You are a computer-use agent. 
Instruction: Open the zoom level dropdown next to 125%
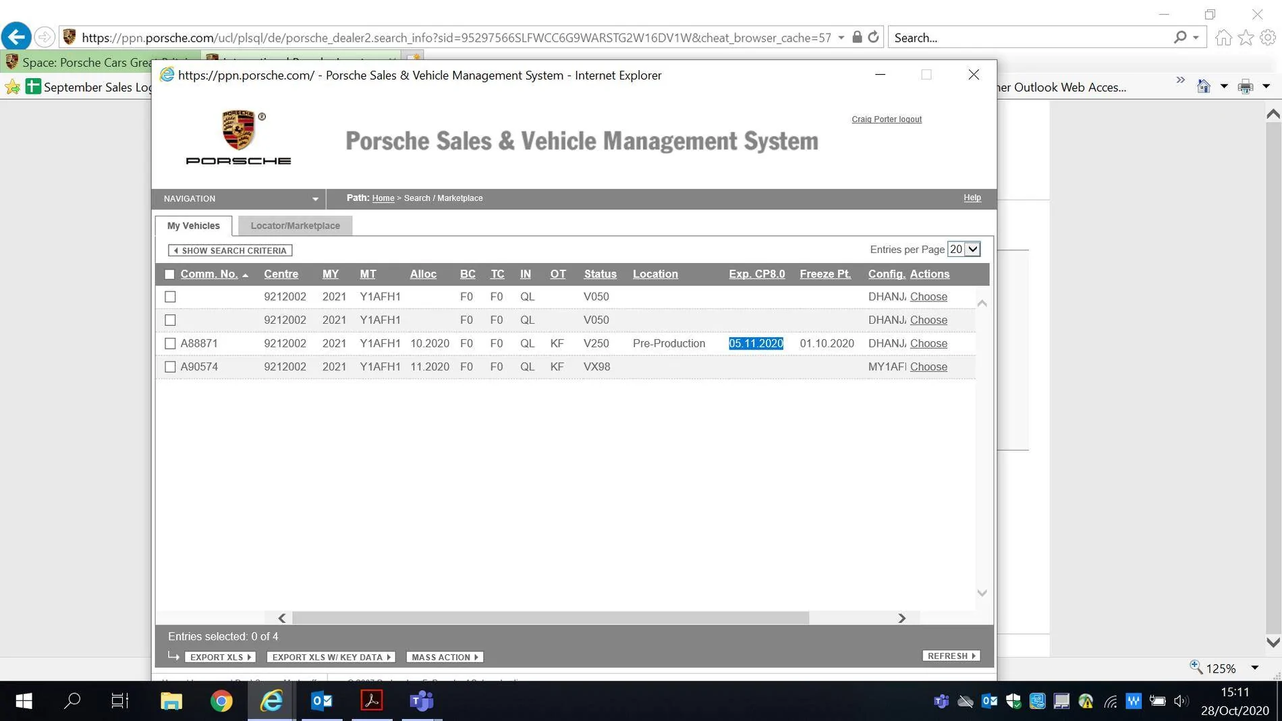(1255, 668)
